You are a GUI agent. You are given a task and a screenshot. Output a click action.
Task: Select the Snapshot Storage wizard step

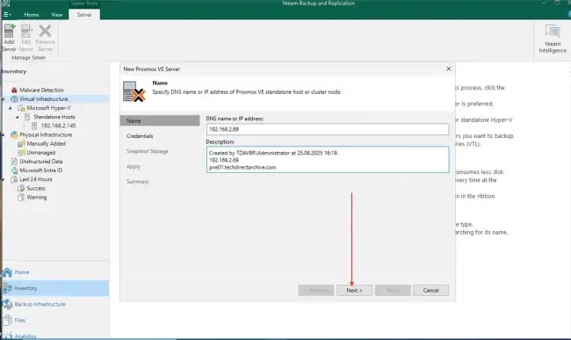(x=147, y=151)
